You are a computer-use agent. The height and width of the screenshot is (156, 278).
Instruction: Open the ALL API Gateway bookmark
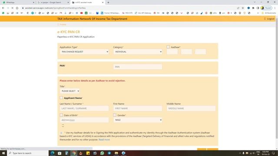click(x=143, y=13)
